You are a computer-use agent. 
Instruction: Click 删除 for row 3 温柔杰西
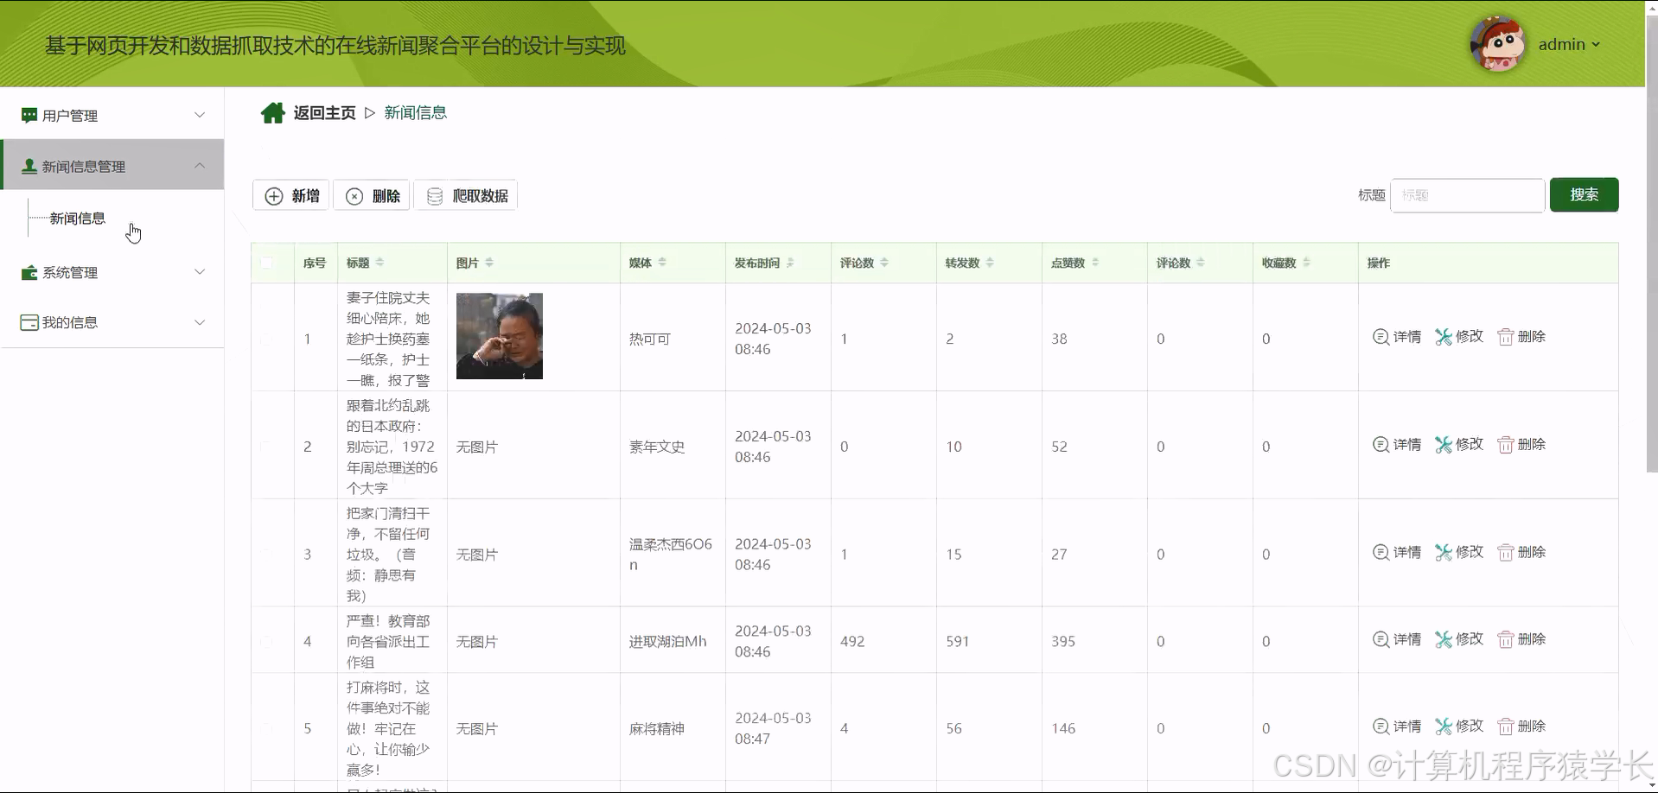click(x=1521, y=552)
